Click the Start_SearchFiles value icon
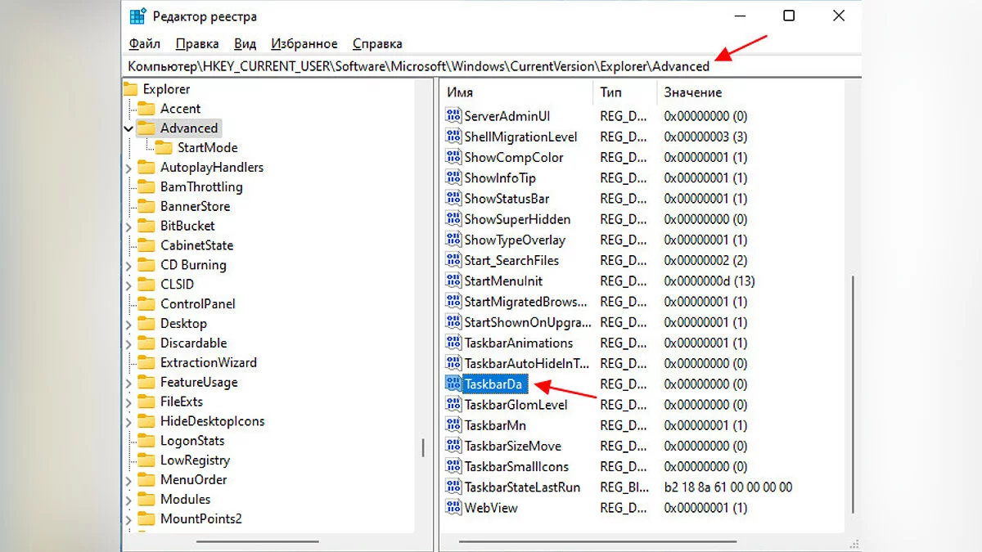Screen dimensions: 982x552 [453, 260]
